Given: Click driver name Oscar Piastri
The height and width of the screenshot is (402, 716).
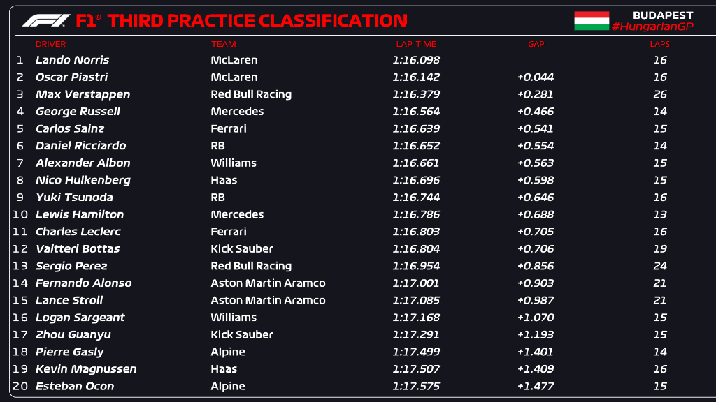Looking at the screenshot, I should tap(72, 77).
